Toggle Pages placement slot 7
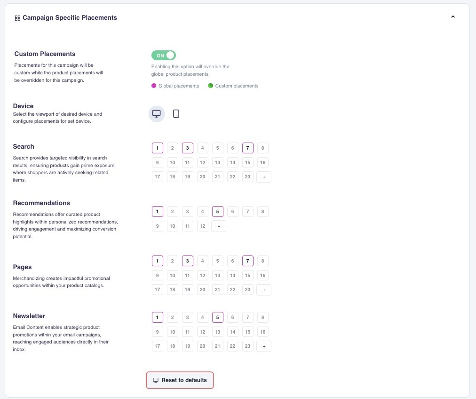Image resolution: width=476 pixels, height=399 pixels. point(248,261)
